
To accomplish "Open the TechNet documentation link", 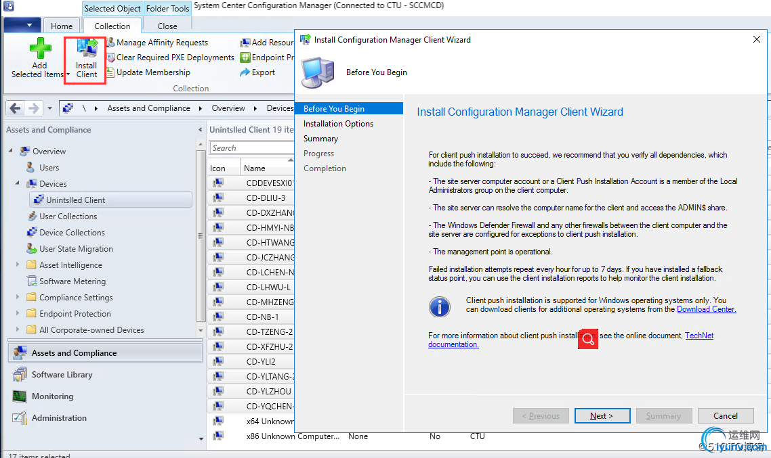I will tap(699, 336).
